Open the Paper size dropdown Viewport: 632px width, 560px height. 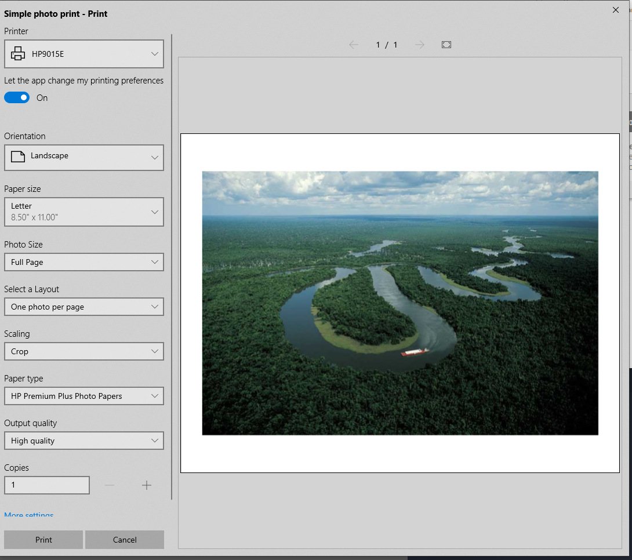pyautogui.click(x=84, y=212)
